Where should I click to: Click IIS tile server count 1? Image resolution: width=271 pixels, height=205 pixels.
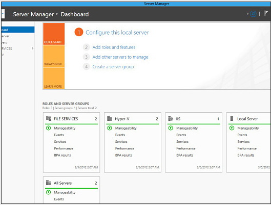[x=218, y=119]
